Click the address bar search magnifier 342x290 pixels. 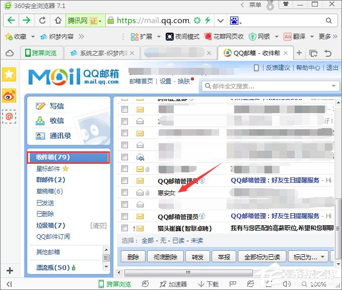pyautogui.click(x=329, y=21)
